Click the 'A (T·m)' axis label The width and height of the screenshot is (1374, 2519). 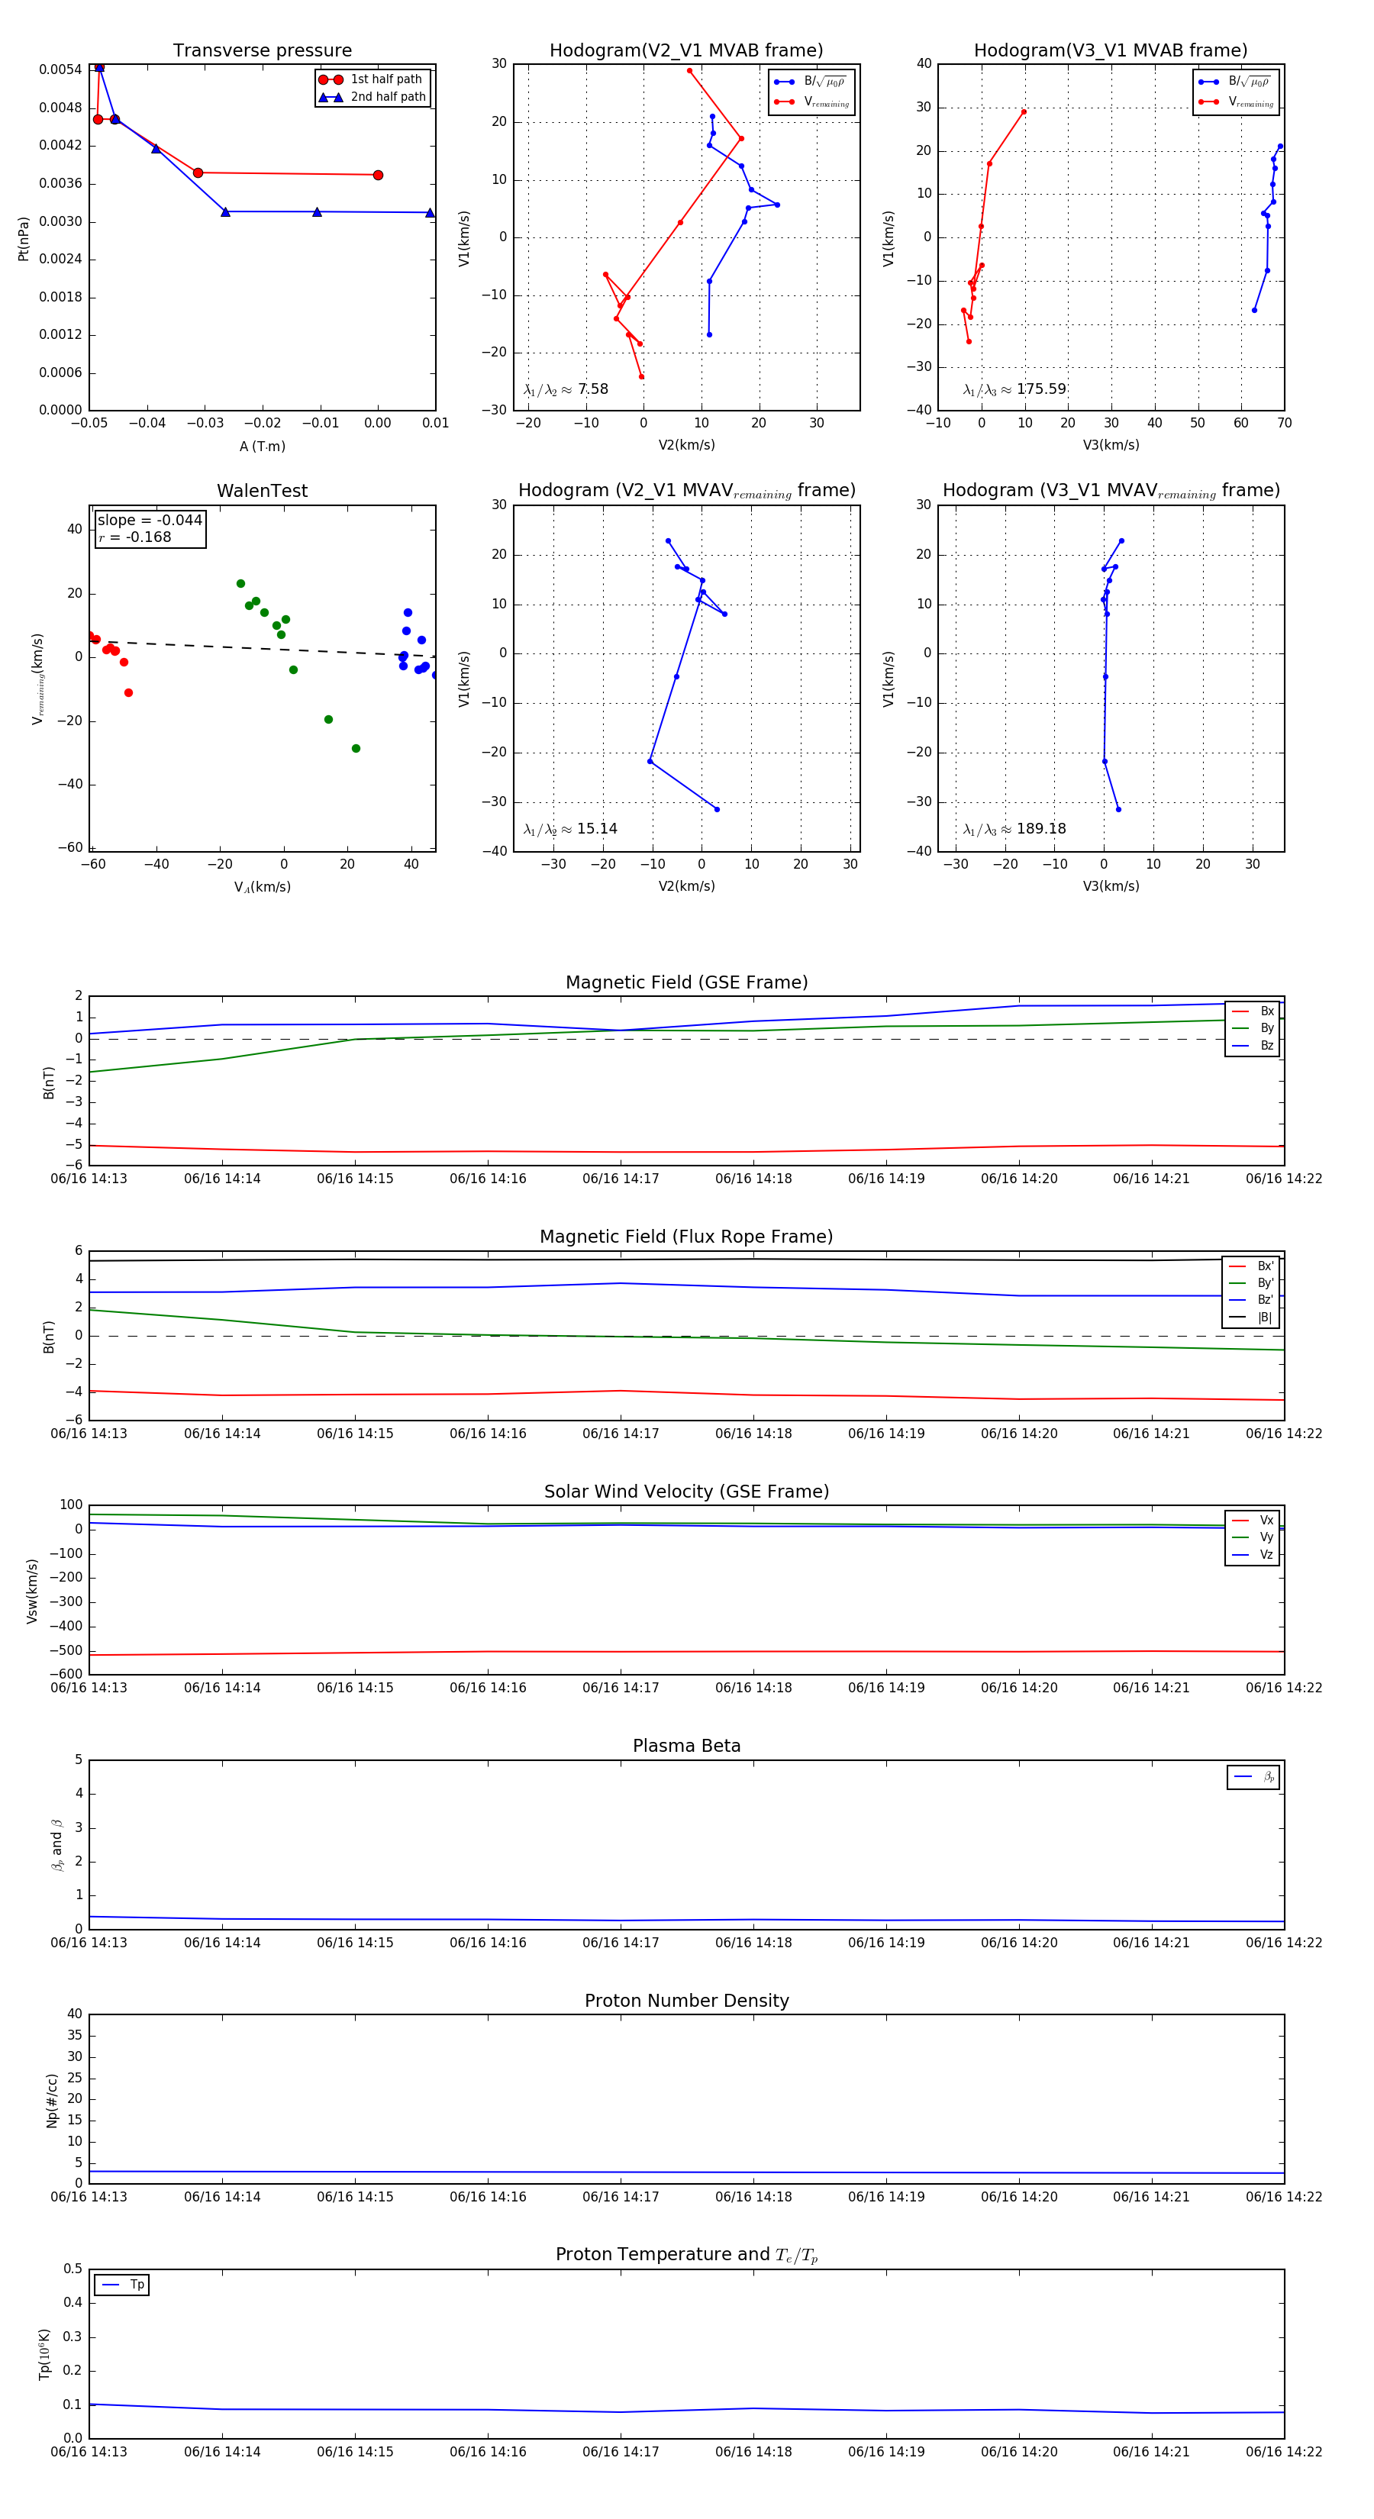point(262,446)
